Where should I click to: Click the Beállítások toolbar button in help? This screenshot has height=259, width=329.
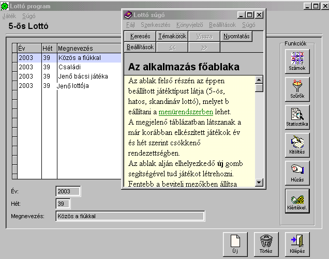140,47
